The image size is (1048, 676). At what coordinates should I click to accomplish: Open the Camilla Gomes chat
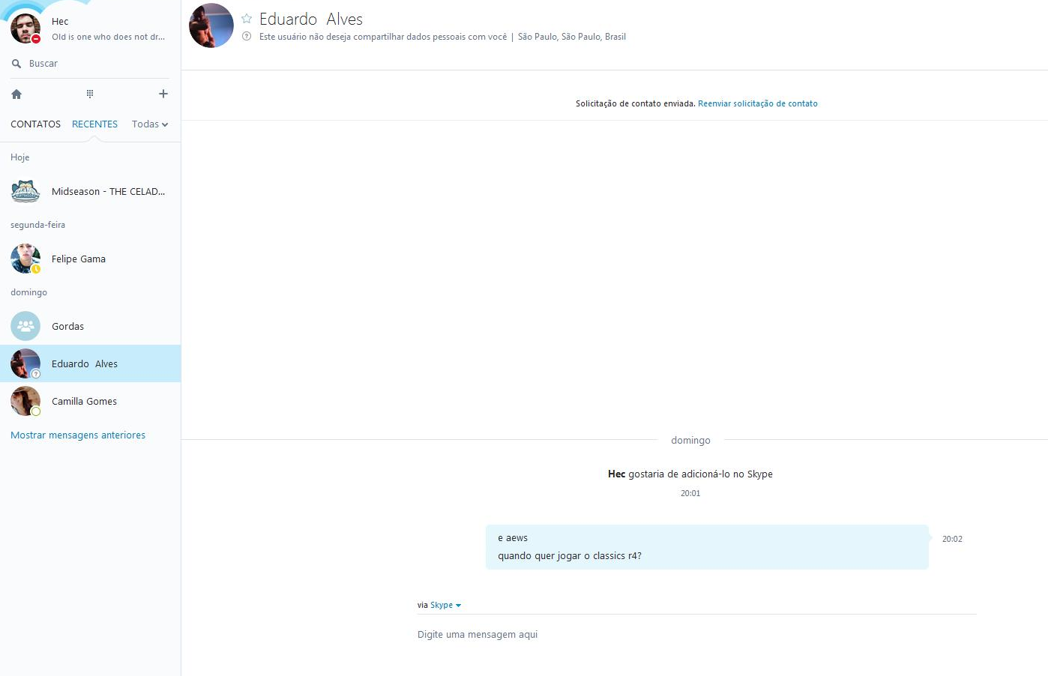click(90, 401)
